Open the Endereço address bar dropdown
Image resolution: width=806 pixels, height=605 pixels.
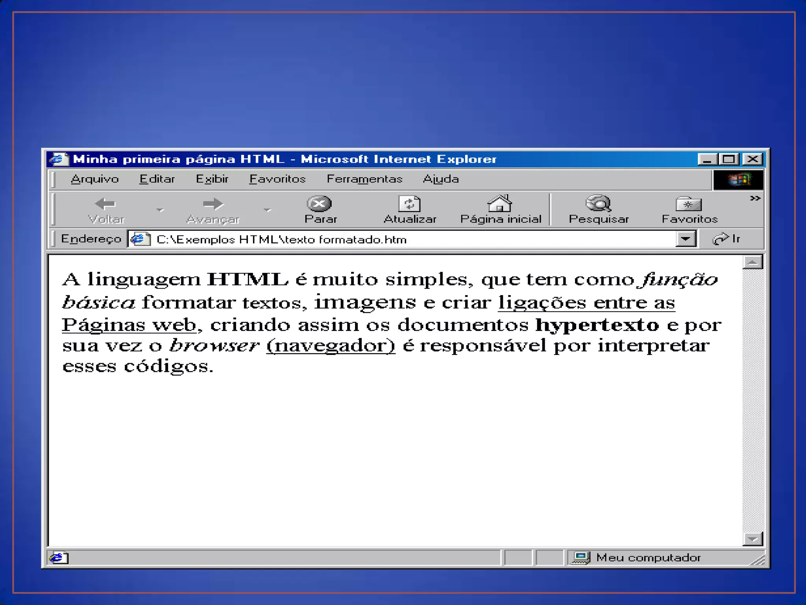[x=686, y=239]
